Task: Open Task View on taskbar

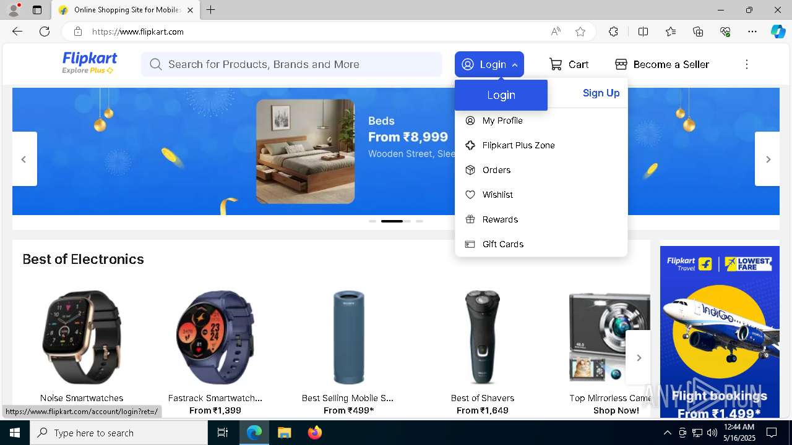Action: (223, 433)
